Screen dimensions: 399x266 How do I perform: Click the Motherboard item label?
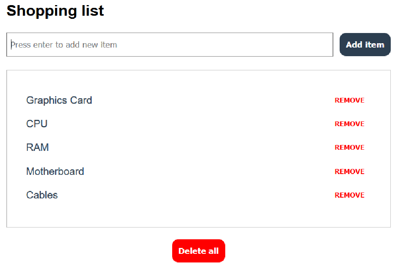point(55,171)
